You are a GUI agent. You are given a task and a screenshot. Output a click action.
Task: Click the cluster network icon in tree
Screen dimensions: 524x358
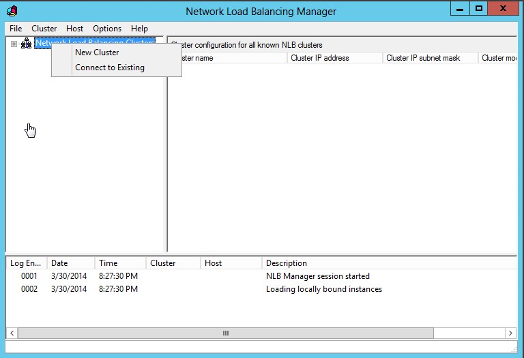(x=27, y=44)
